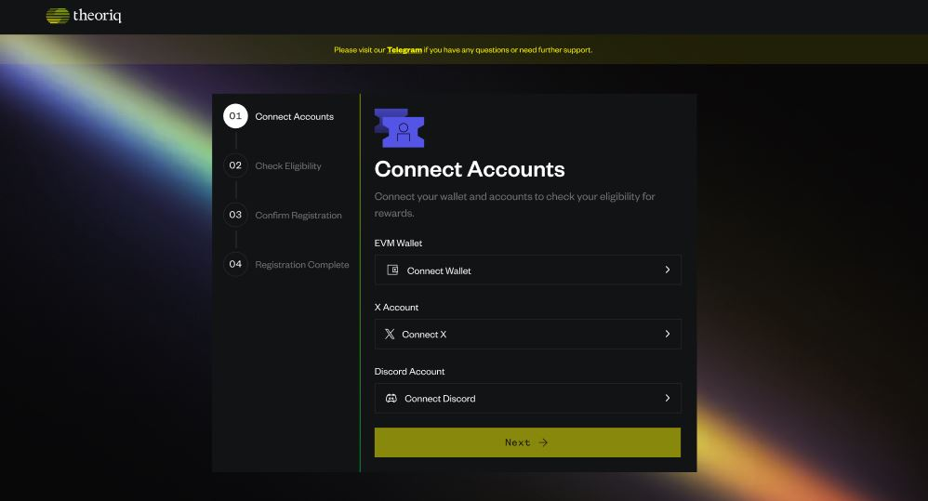The height and width of the screenshot is (501, 928).
Task: Open the Telegram support link
Action: (x=404, y=50)
